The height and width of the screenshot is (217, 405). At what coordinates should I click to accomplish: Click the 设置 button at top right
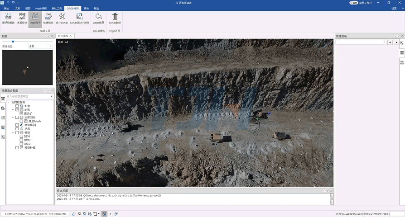pos(394,9)
